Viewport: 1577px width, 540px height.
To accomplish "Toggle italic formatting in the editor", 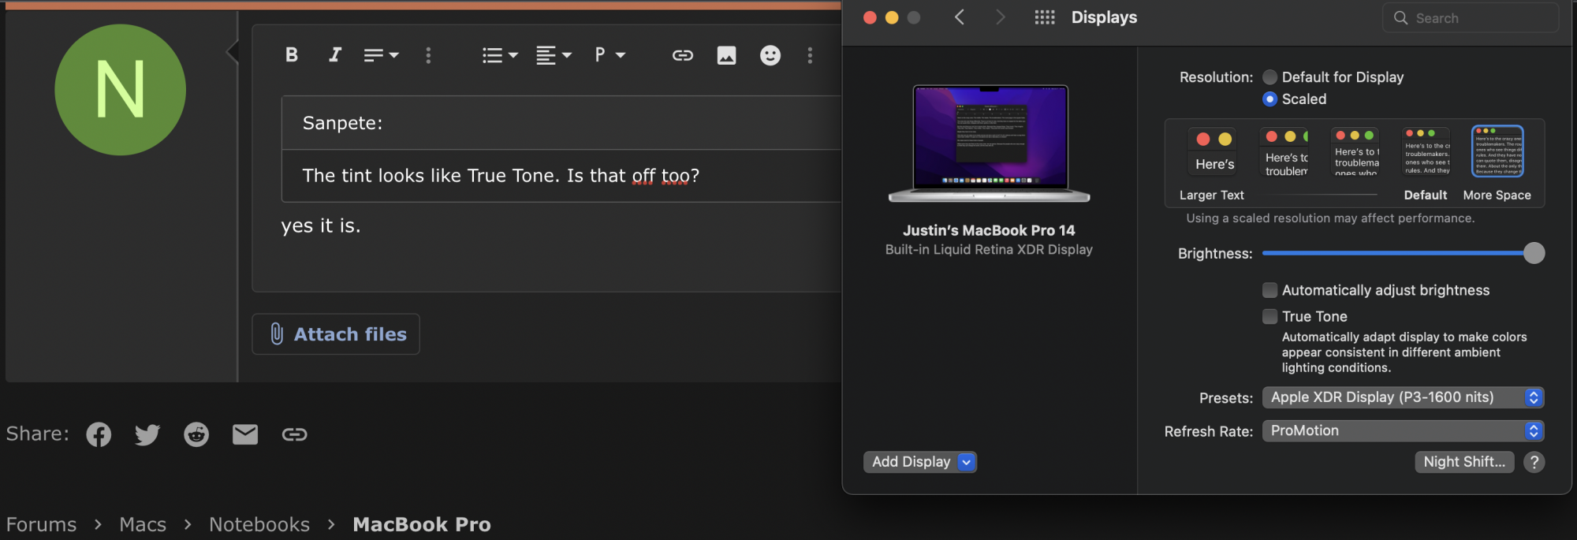I will (335, 55).
